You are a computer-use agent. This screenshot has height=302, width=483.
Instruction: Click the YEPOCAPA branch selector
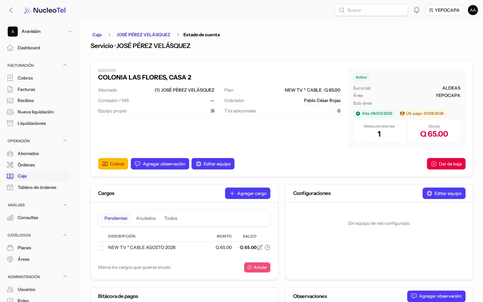click(444, 10)
